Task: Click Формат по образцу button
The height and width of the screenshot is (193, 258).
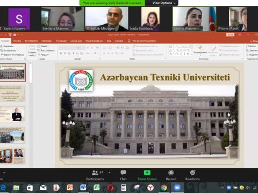Action: pyautogui.click(x=12, y=55)
